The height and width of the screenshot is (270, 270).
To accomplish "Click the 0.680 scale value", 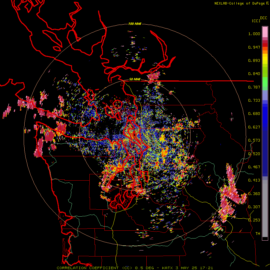I will point(254,114).
